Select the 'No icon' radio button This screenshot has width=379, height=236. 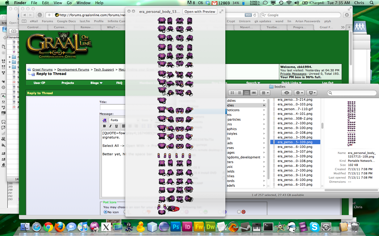click(106, 212)
